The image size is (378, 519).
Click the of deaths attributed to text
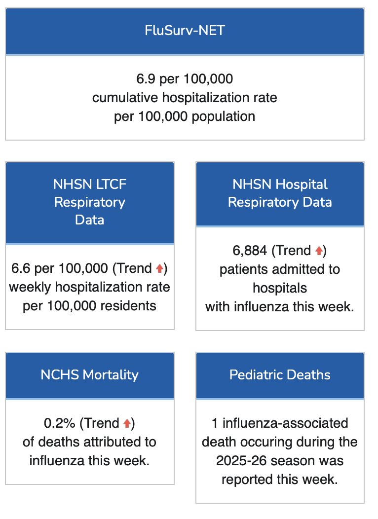tap(90, 442)
